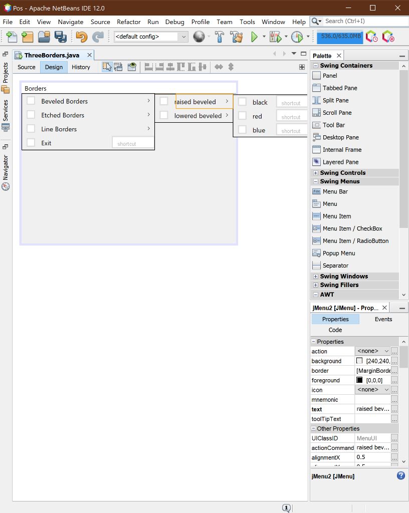Run the project with green play icon
The height and width of the screenshot is (513, 409).
[x=254, y=37]
